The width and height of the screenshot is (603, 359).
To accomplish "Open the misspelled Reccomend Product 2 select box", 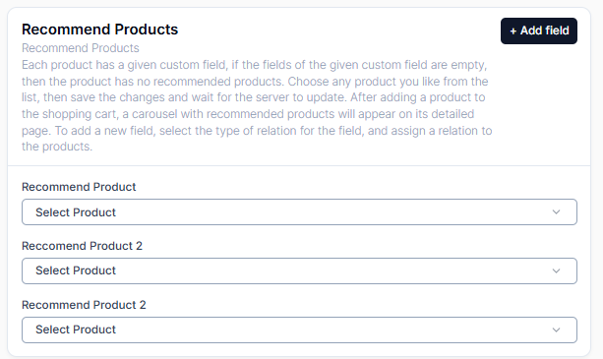I will 299,271.
